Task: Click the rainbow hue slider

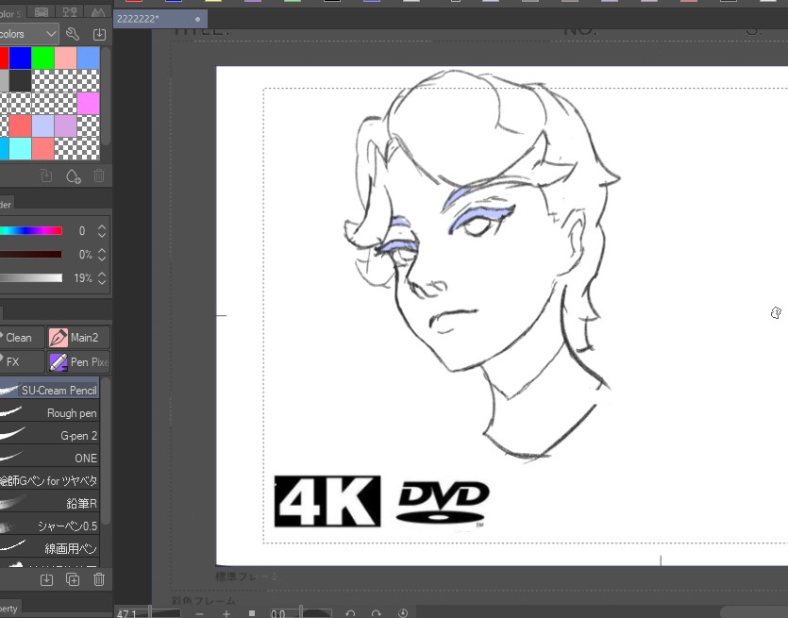Action: click(30, 231)
